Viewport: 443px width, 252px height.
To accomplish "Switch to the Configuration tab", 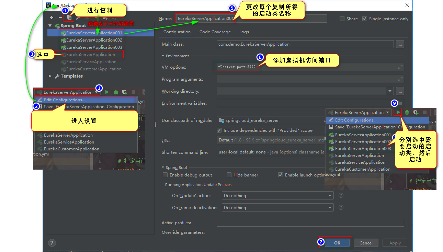I will point(177,32).
